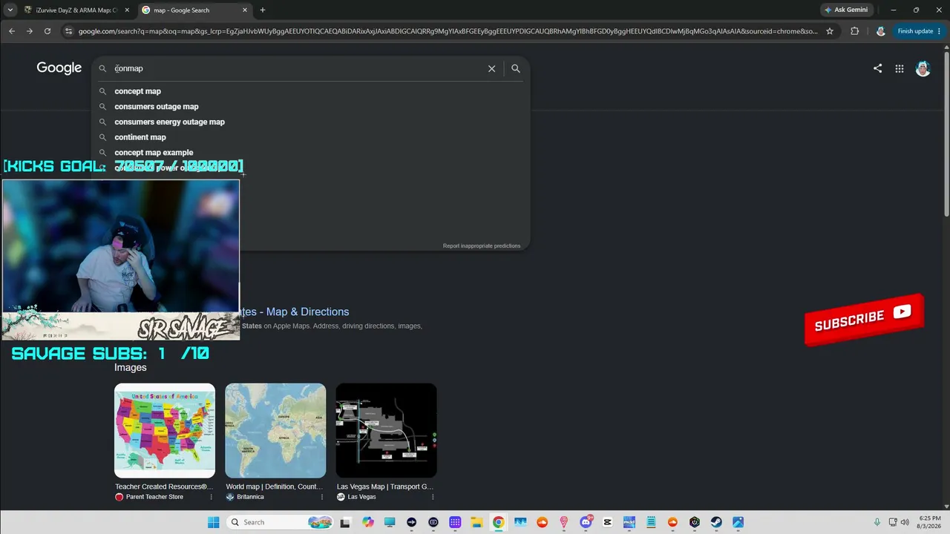Image resolution: width=950 pixels, height=534 pixels.
Task: Launch Copilot from the taskbar
Action: (368, 522)
